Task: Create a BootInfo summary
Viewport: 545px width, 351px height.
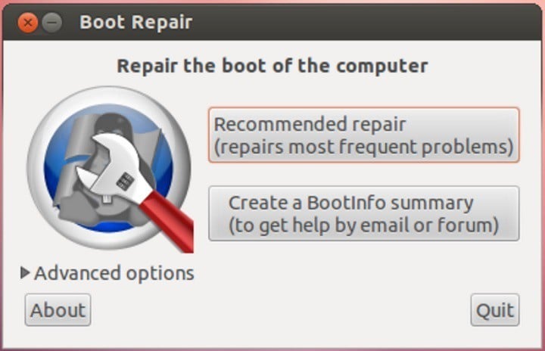Action: (x=364, y=213)
